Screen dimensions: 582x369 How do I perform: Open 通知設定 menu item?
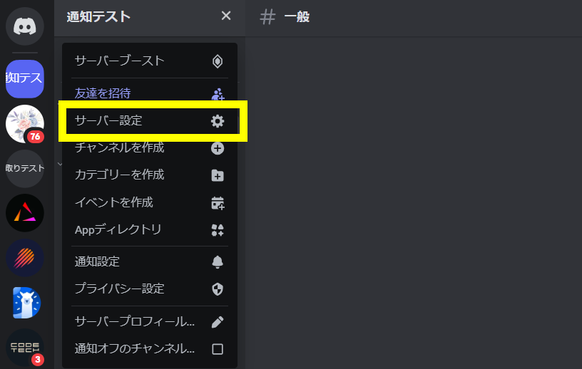coord(150,262)
